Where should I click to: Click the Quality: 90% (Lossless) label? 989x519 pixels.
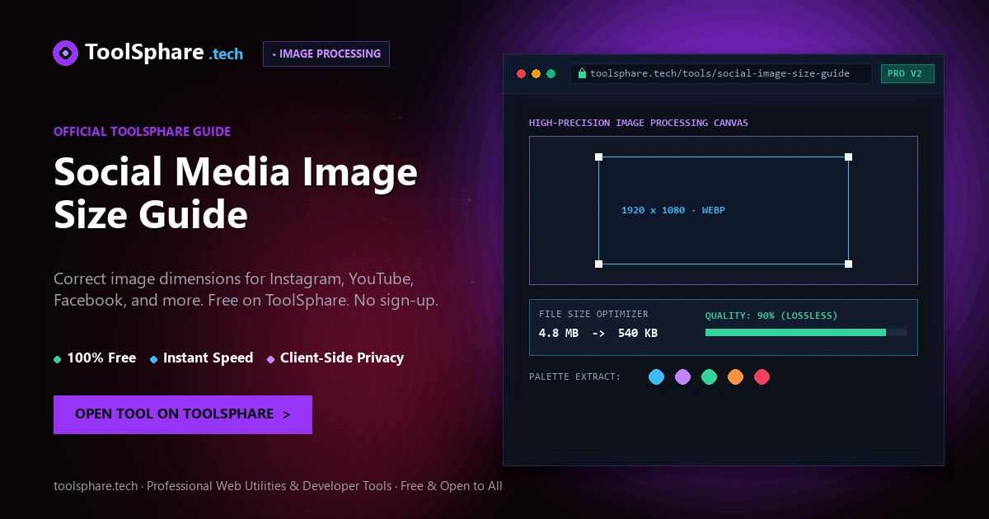pyautogui.click(x=771, y=316)
